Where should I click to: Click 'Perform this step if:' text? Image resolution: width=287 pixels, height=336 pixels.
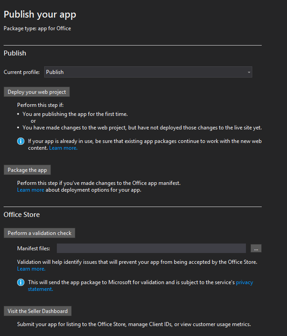40,105
